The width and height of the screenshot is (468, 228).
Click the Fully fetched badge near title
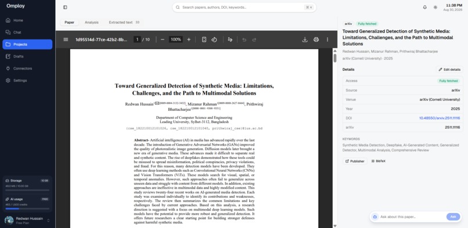[x=367, y=24]
